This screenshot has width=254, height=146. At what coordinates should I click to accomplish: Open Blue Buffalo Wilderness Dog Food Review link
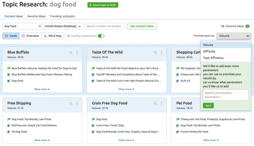(42, 75)
